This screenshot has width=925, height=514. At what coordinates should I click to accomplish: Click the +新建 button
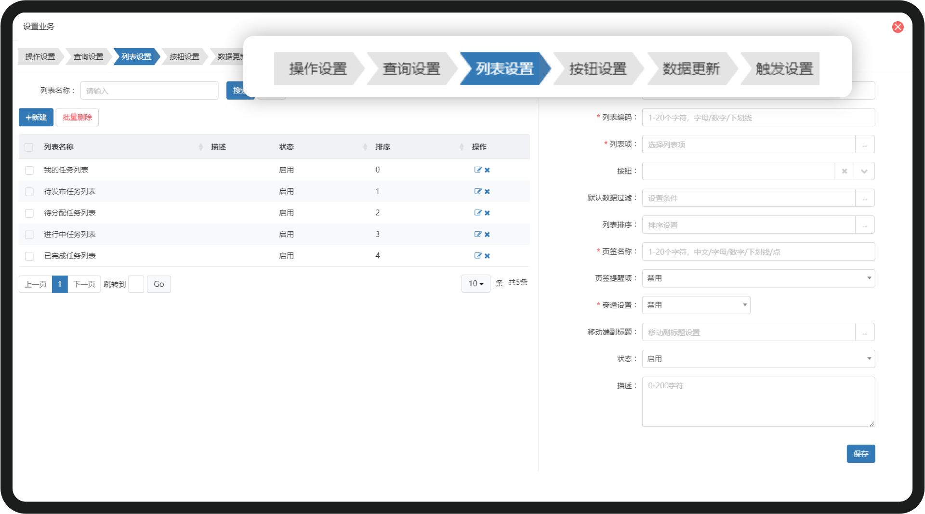point(36,118)
